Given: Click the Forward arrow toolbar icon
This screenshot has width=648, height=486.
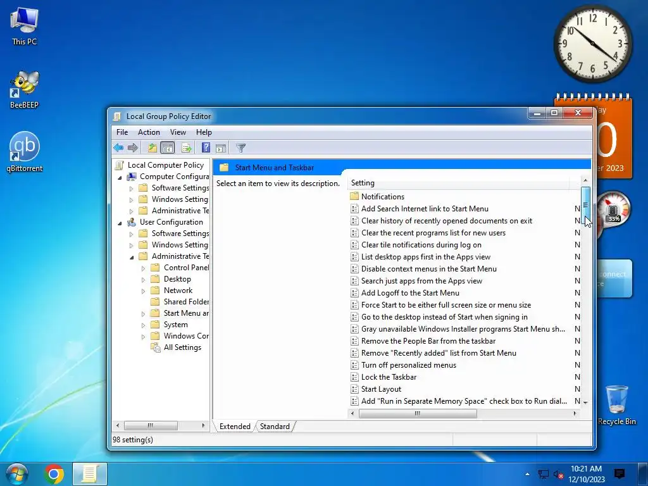Looking at the screenshot, I should point(133,147).
